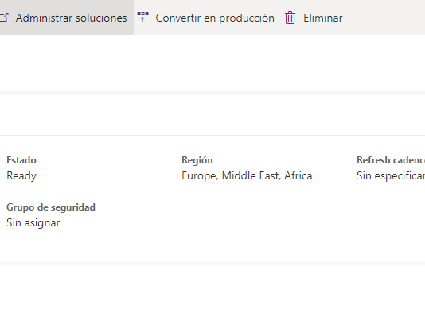The height and width of the screenshot is (311, 425).
Task: Click the Sin asignar value
Action: (33, 222)
